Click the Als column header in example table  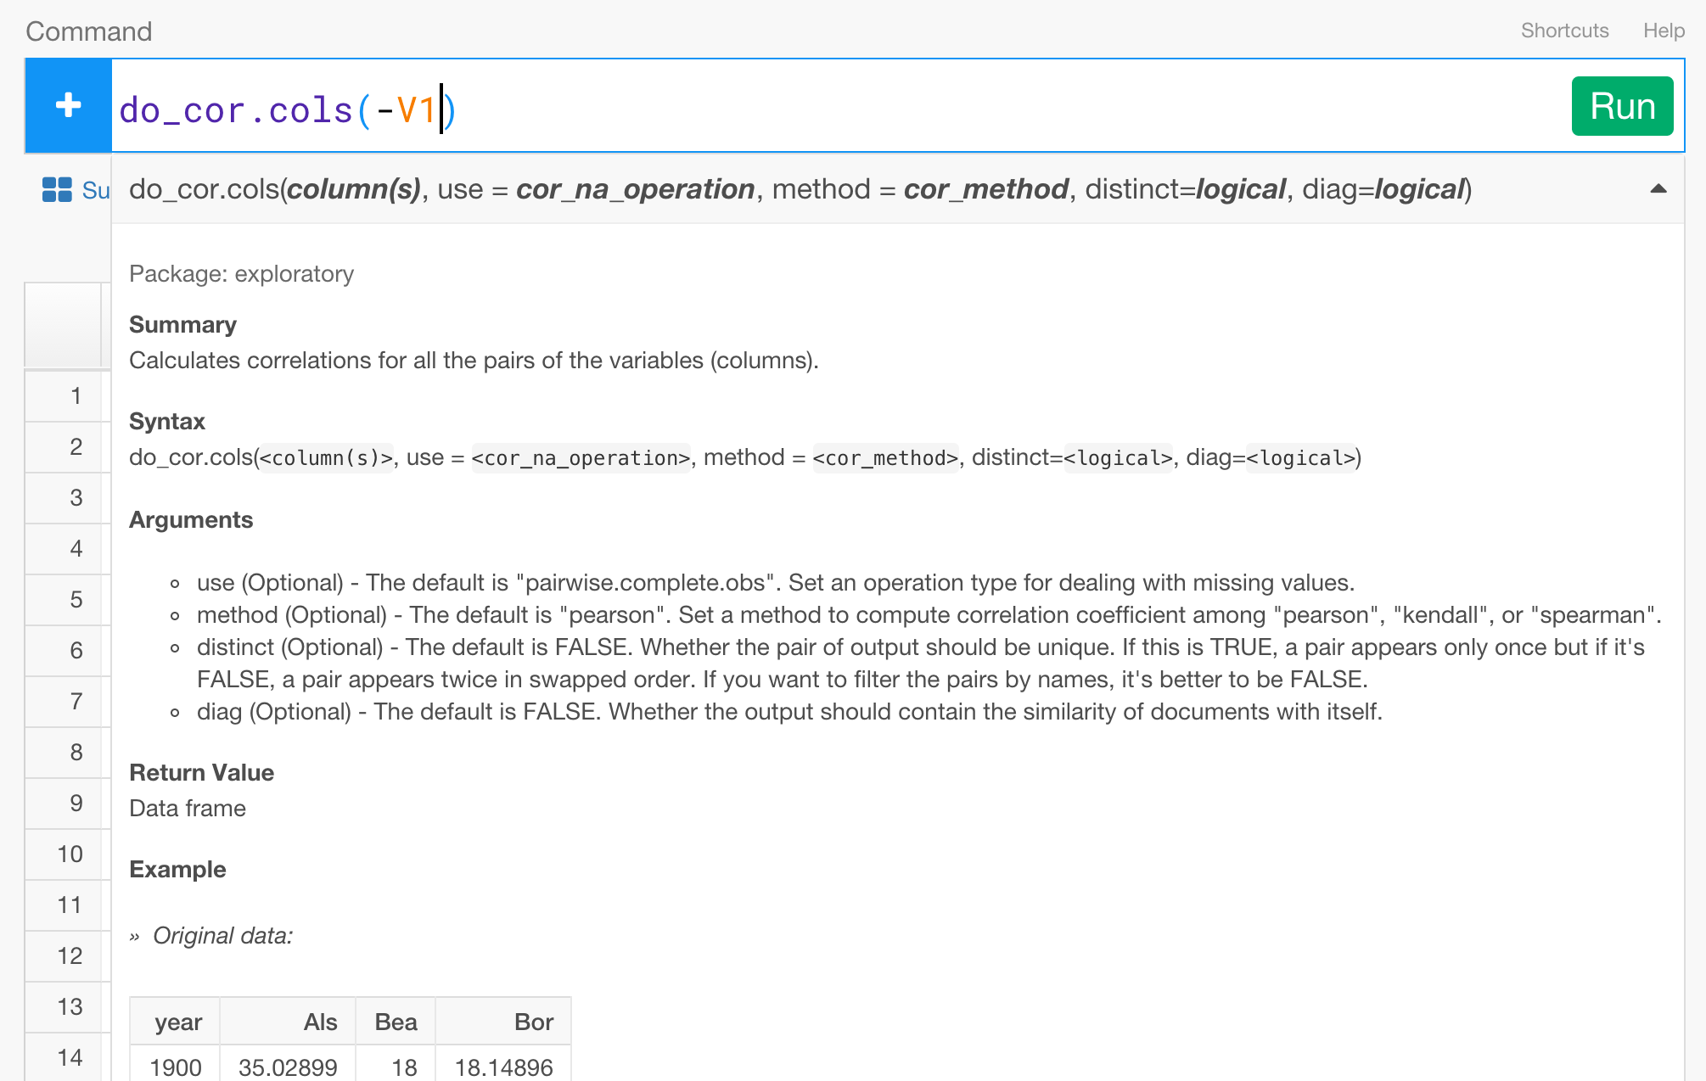click(x=320, y=1022)
